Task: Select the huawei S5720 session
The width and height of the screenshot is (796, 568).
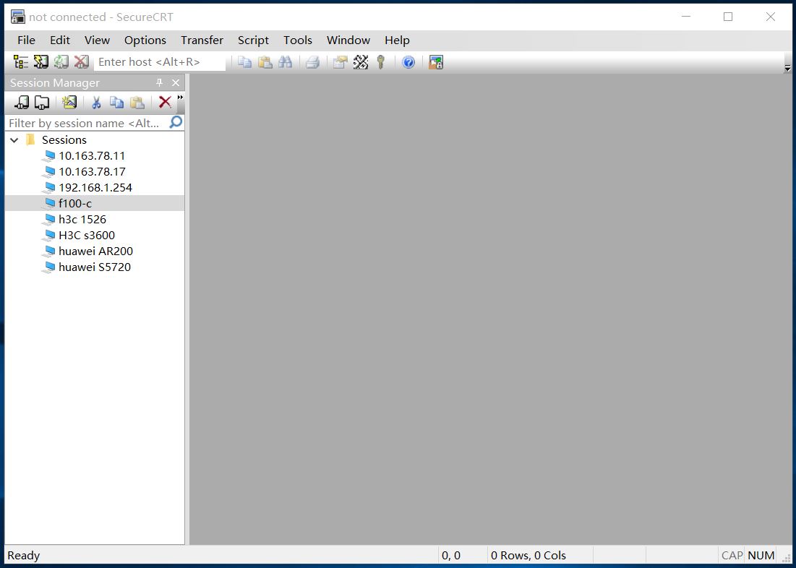Action: [95, 267]
